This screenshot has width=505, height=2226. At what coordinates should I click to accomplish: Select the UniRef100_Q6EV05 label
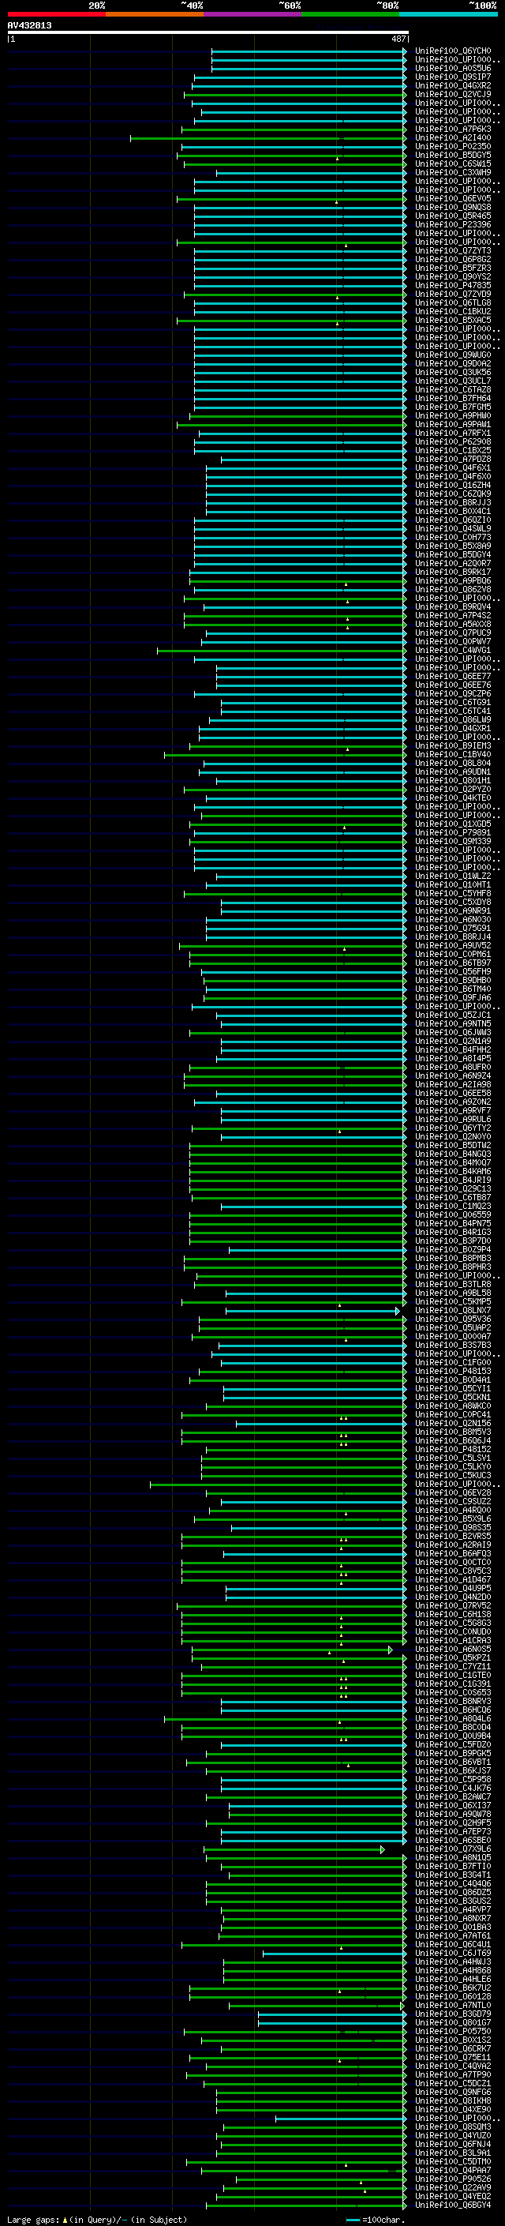[x=452, y=199]
